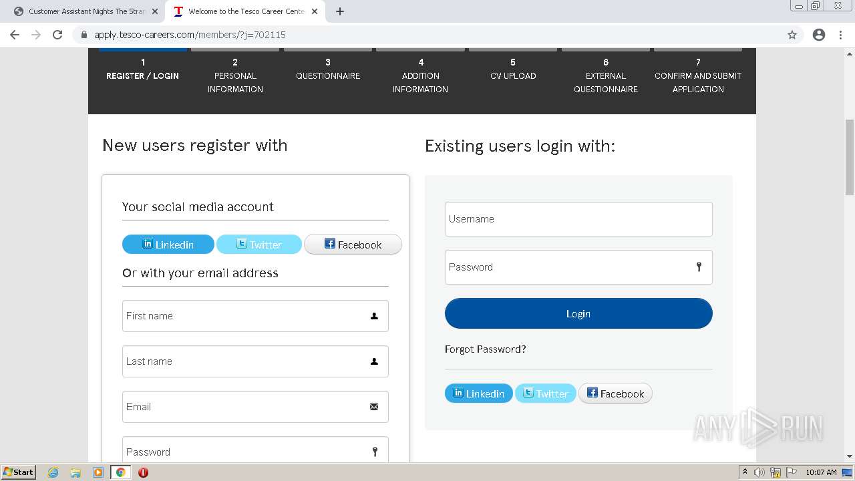Switch to the Customer Assistant Nights tab
This screenshot has height=481, width=855.
(85, 11)
